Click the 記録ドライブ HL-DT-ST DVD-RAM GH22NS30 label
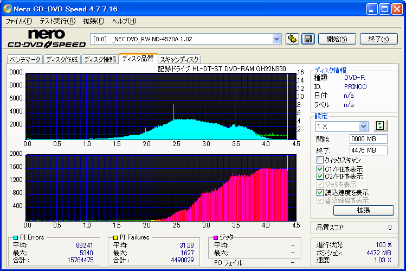 pyautogui.click(x=222, y=69)
